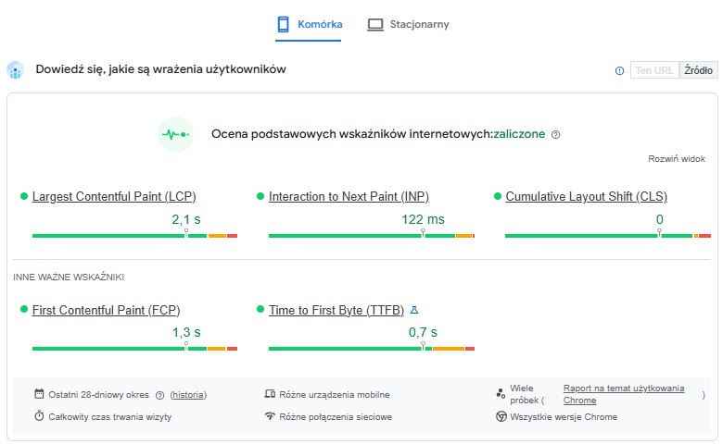The width and height of the screenshot is (723, 444).
Task: Click the mobile phone icon
Action: coord(283,24)
